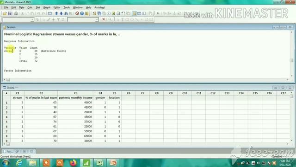
Task: Click the Minitab taskbar icon
Action: (86, 163)
